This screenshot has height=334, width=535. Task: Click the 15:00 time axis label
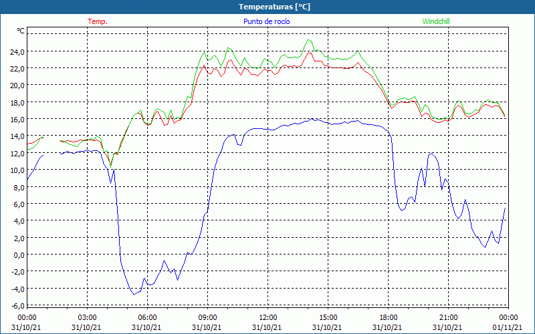328,318
